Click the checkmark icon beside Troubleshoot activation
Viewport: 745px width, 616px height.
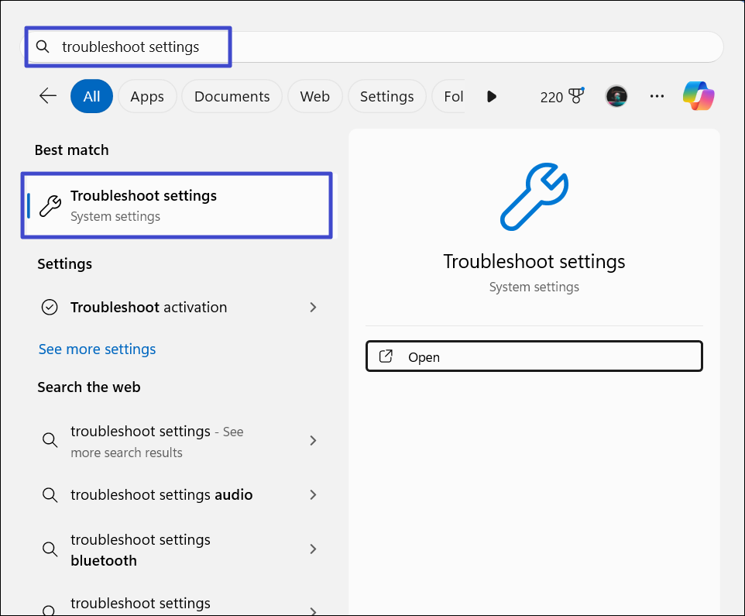click(x=50, y=308)
